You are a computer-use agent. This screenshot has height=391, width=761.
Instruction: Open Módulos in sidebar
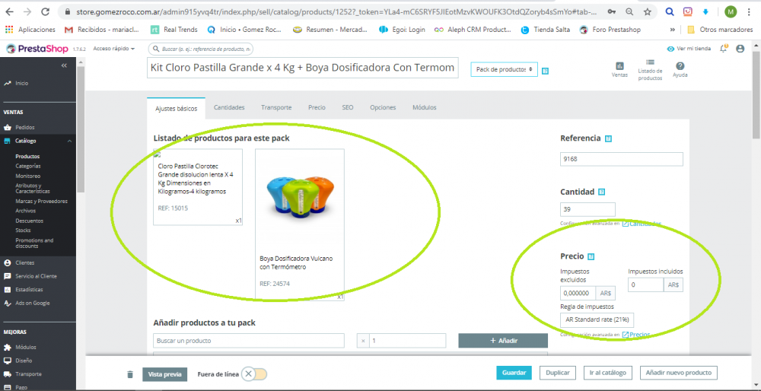tap(25, 348)
